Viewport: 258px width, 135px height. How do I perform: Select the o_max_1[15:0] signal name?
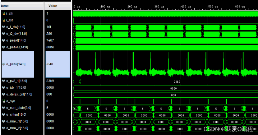point(16,121)
